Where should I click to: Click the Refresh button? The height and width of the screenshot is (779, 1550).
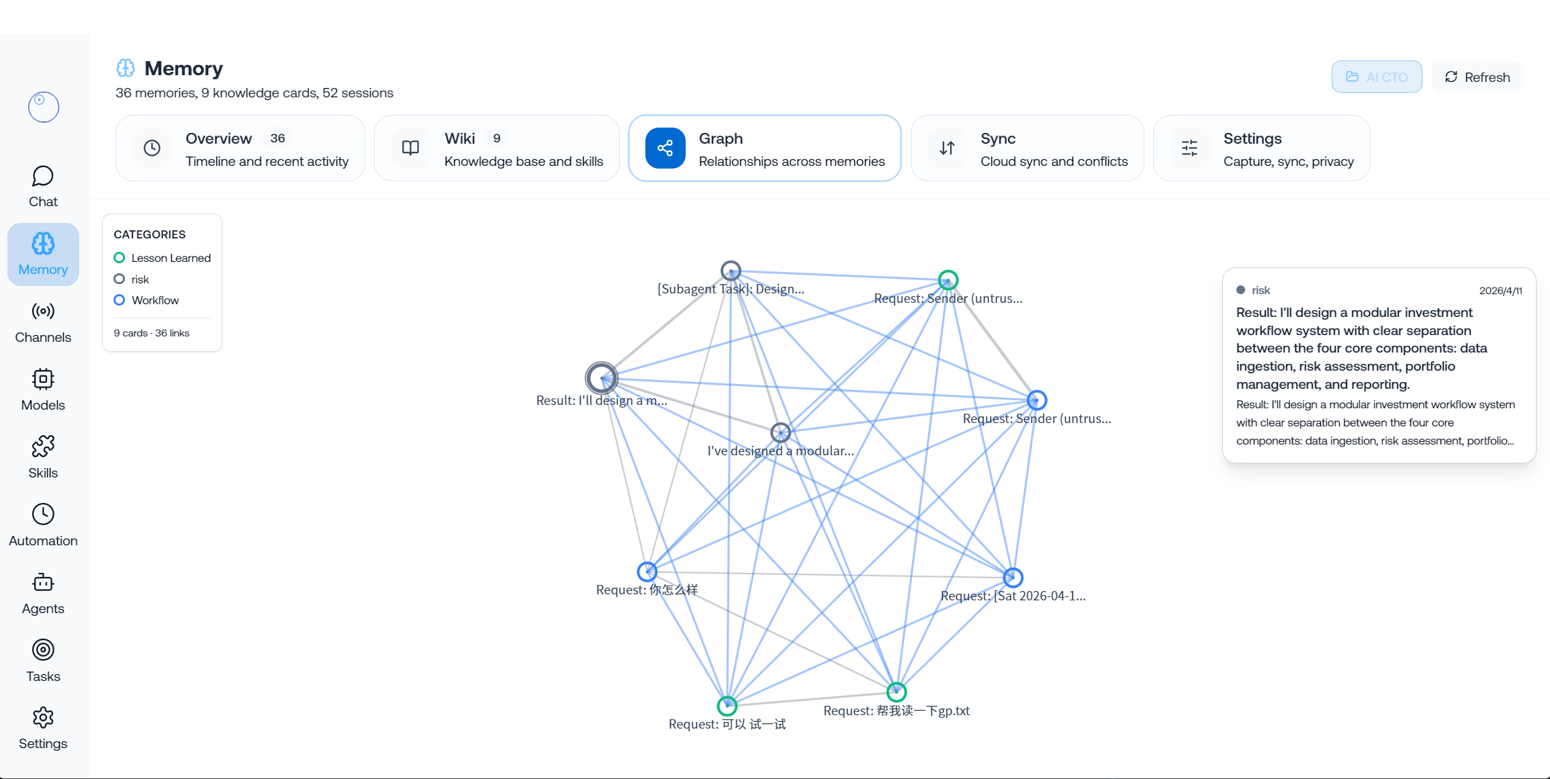[x=1477, y=77]
